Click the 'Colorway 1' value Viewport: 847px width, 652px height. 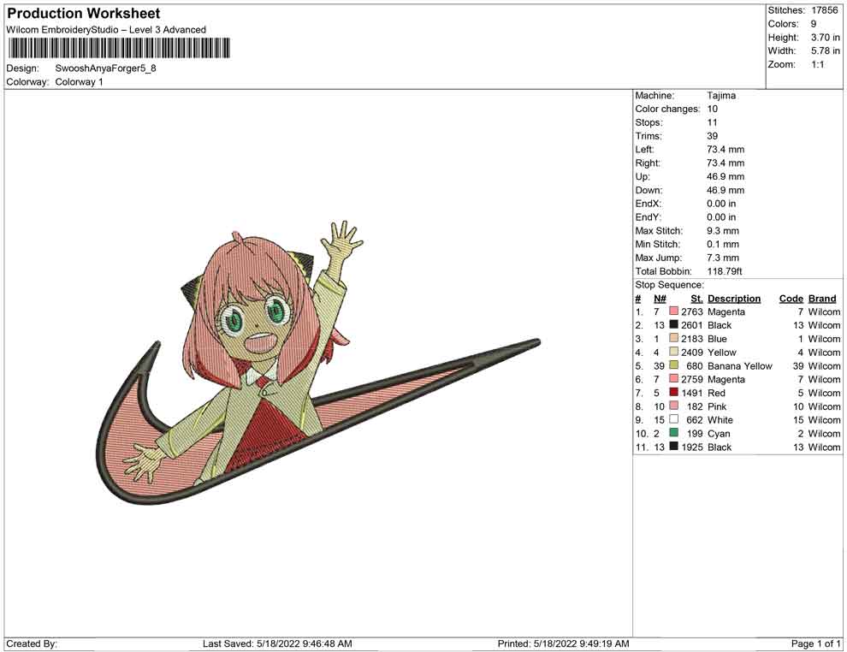[79, 82]
